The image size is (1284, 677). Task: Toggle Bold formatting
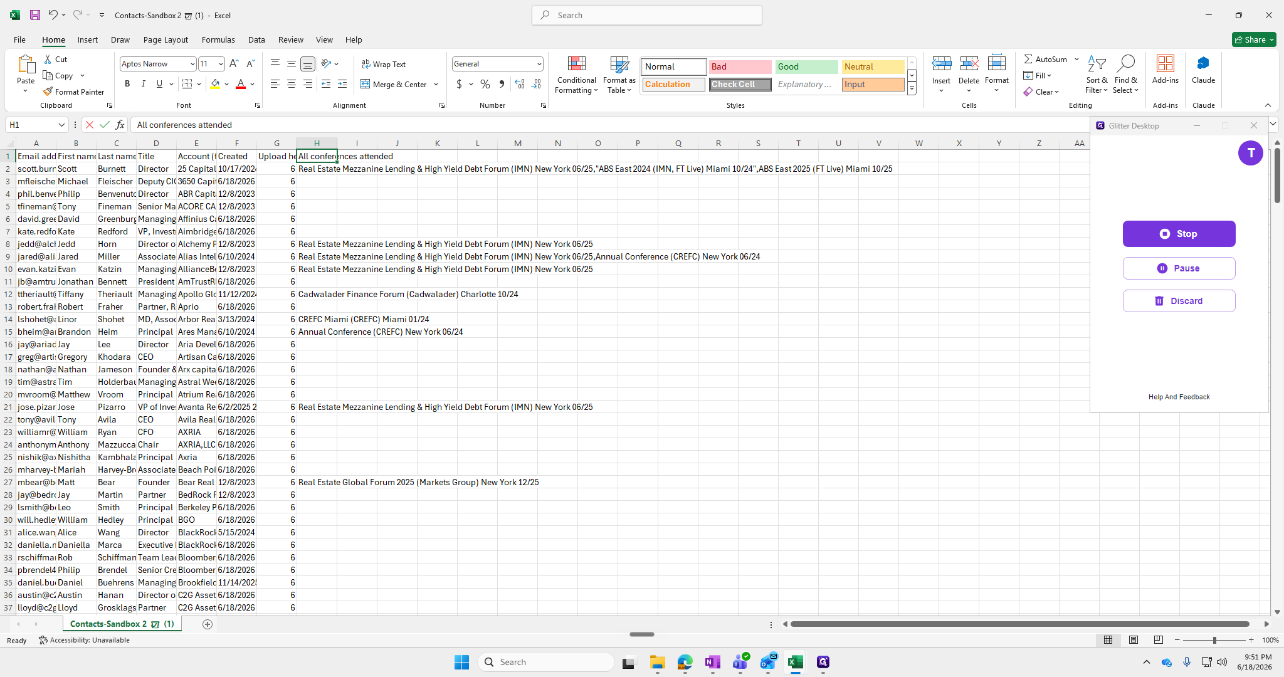tap(127, 84)
